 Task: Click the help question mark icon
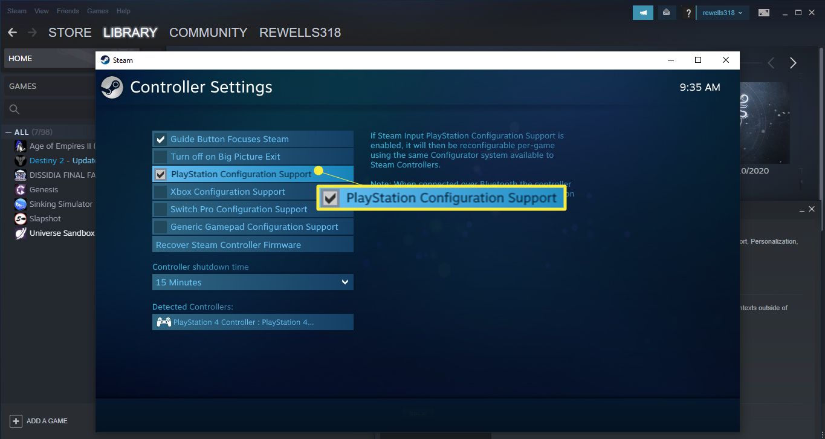[688, 13]
